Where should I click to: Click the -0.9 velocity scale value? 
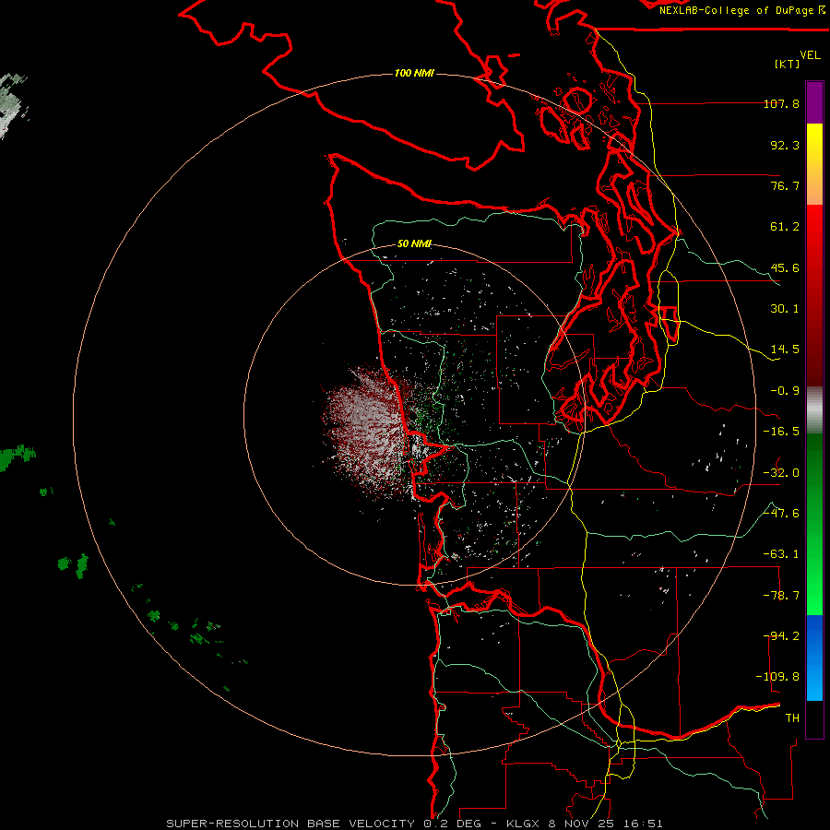point(785,391)
